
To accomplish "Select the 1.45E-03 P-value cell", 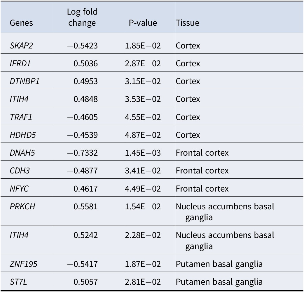I will point(143,153).
